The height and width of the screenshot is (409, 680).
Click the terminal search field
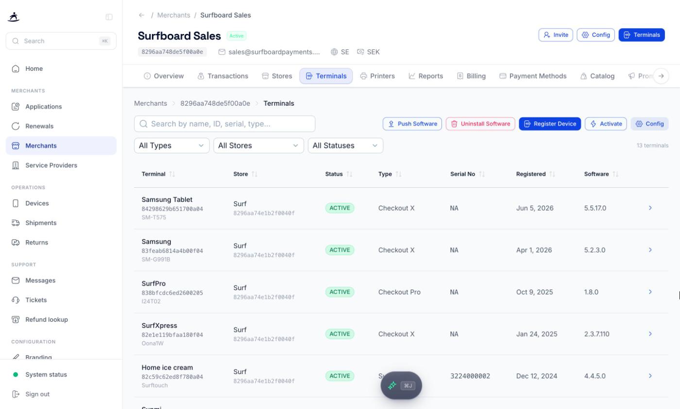(224, 124)
